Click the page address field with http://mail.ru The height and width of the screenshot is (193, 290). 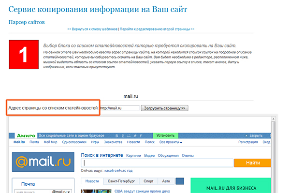coord(119,108)
